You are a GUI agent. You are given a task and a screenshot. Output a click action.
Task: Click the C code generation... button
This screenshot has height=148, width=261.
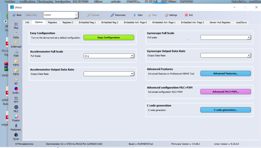click(225, 110)
